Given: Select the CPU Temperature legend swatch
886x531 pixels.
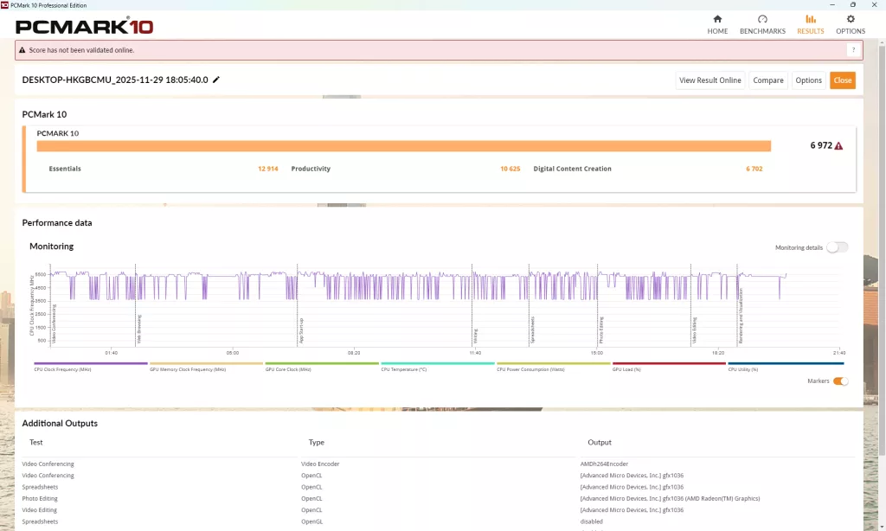Looking at the screenshot, I should coord(437,364).
